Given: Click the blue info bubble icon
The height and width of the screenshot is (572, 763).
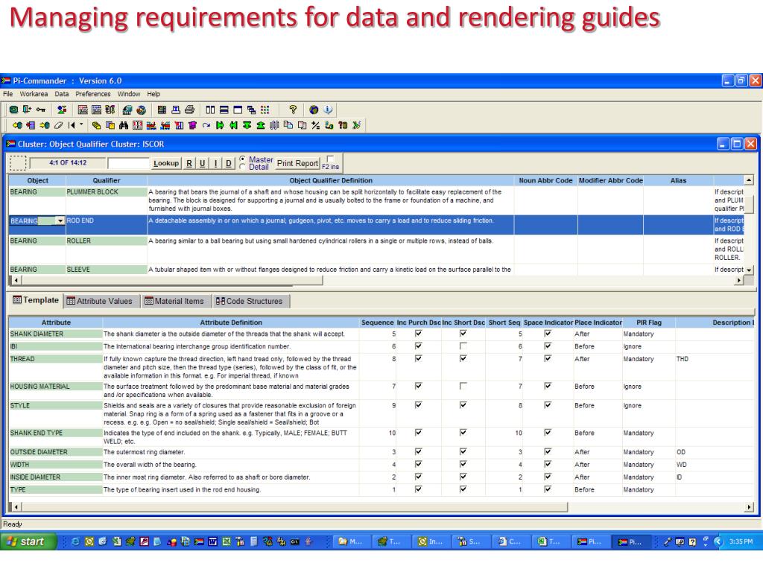Looking at the screenshot, I should [328, 110].
